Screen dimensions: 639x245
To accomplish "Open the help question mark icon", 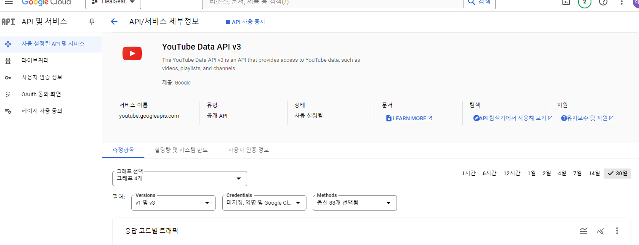I will click(603, 2).
